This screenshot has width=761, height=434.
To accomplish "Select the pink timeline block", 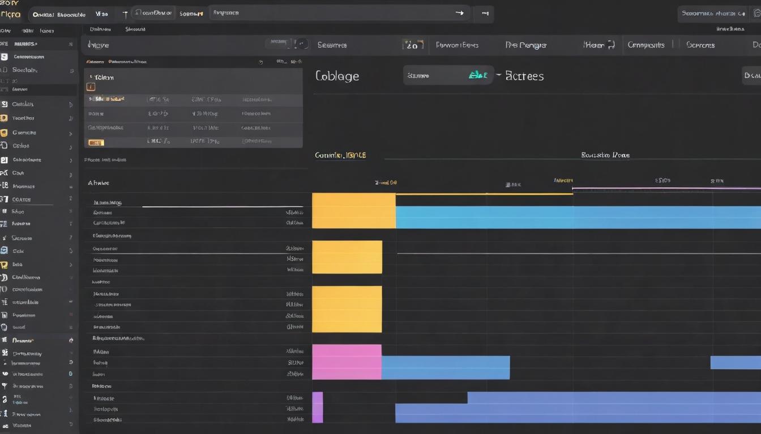I will coord(347,362).
